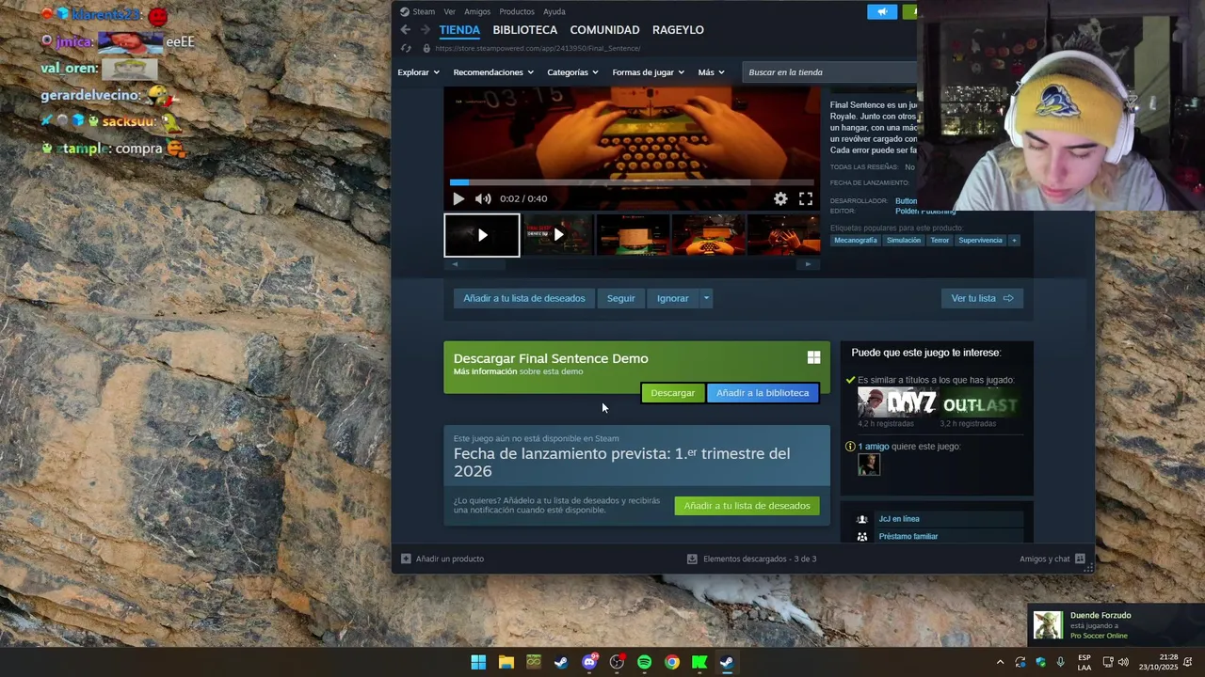Open the DayZ similar game image

click(x=897, y=403)
